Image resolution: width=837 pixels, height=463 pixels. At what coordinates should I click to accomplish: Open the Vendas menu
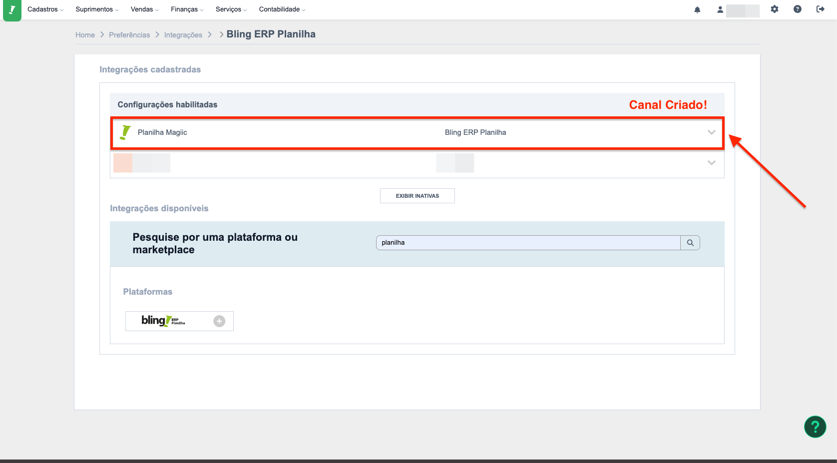tap(144, 9)
